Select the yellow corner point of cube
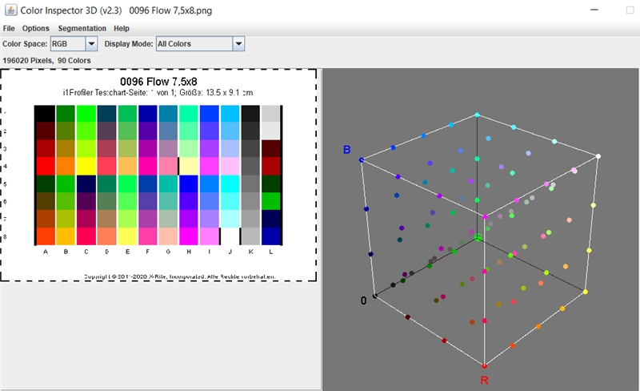 point(586,292)
